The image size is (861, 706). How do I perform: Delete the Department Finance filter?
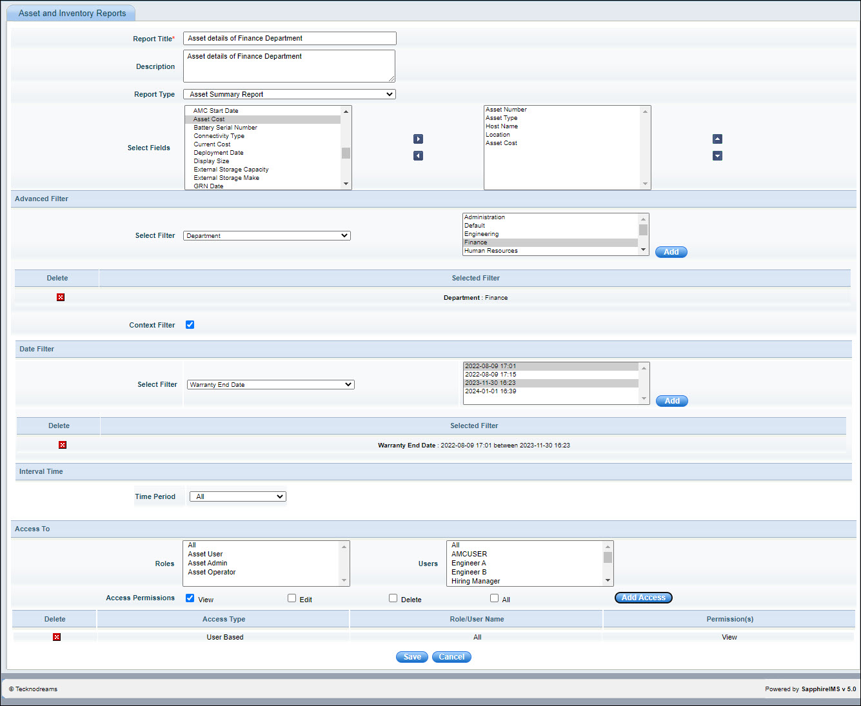(61, 297)
